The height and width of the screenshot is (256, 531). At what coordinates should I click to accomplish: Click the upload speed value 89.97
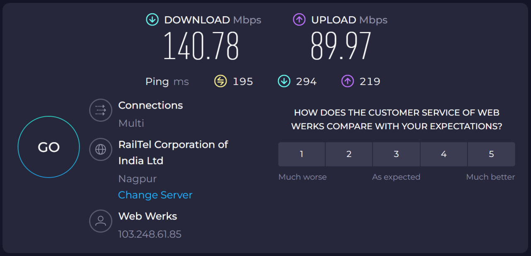point(341,46)
